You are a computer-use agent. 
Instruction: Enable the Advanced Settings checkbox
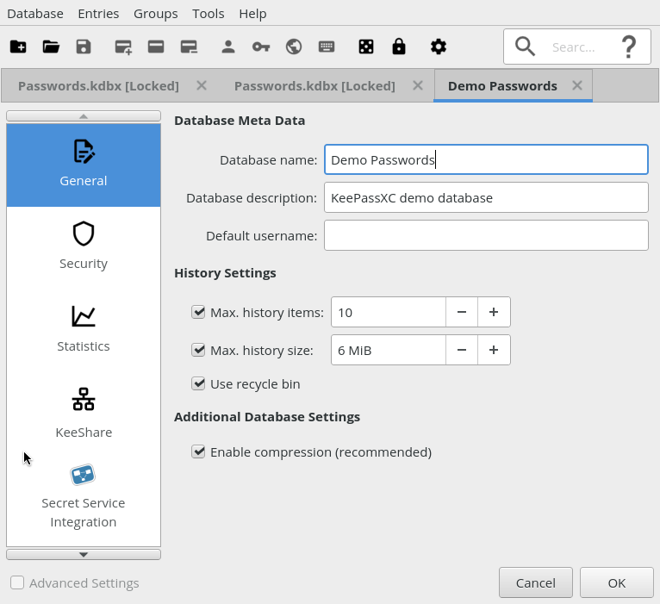click(17, 582)
